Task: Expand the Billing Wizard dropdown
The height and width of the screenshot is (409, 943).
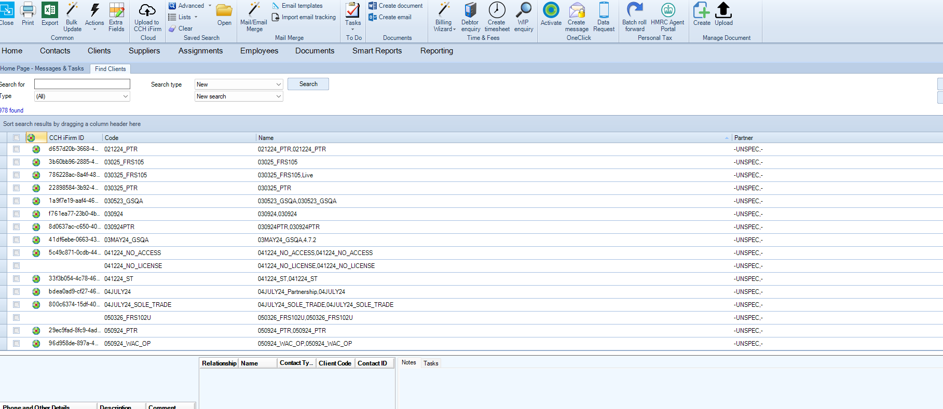Action: [x=444, y=17]
